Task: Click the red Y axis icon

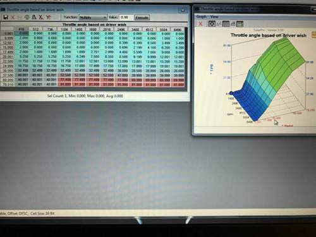Action: pyautogui.click(x=48, y=17)
